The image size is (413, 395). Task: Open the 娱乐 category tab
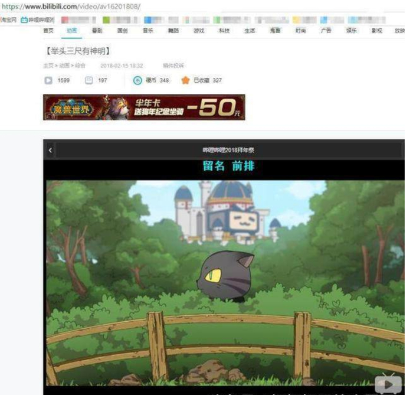click(x=352, y=31)
